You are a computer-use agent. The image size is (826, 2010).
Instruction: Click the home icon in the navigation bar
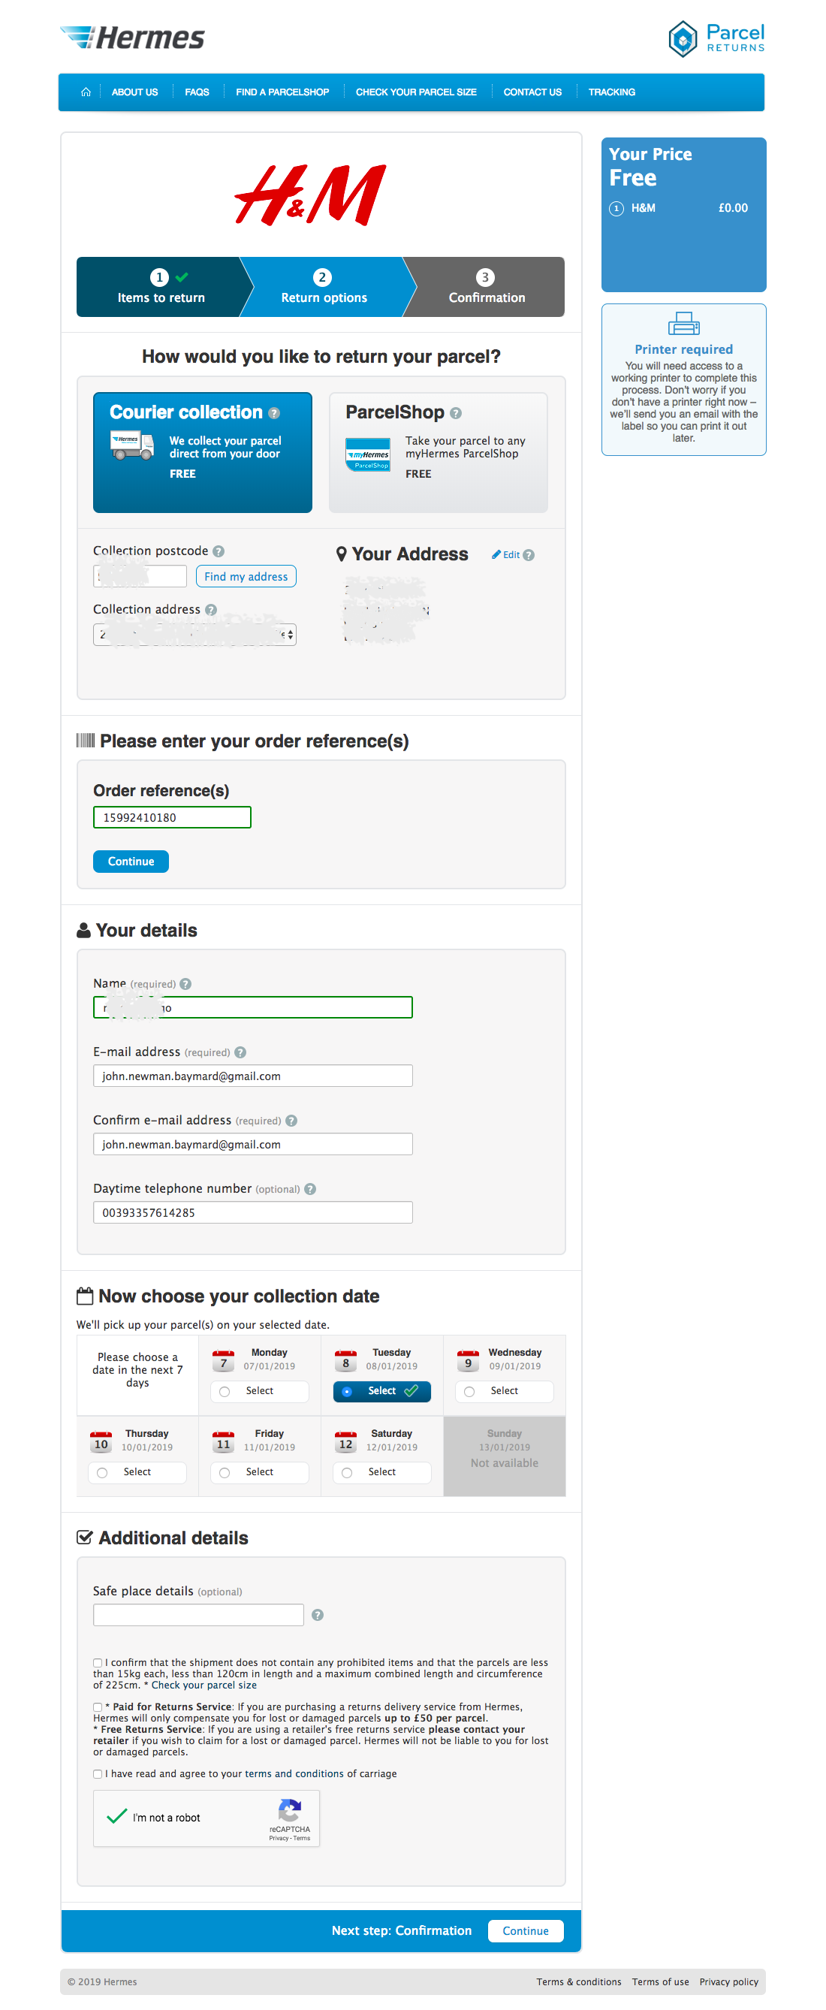pyautogui.click(x=86, y=92)
